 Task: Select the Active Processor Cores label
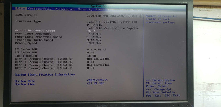(35, 31)
